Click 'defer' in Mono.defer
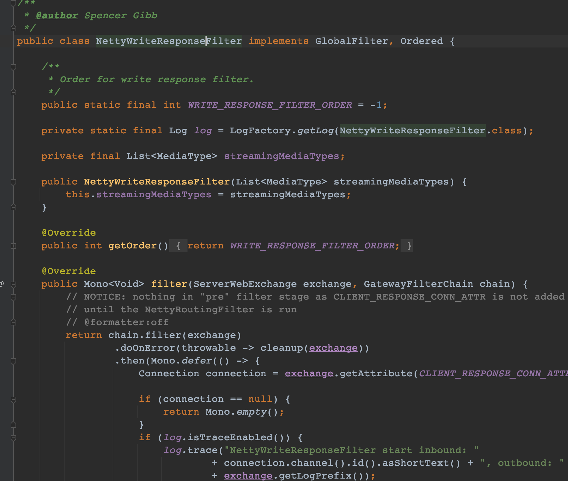Image resolution: width=568 pixels, height=481 pixels. pos(197,361)
